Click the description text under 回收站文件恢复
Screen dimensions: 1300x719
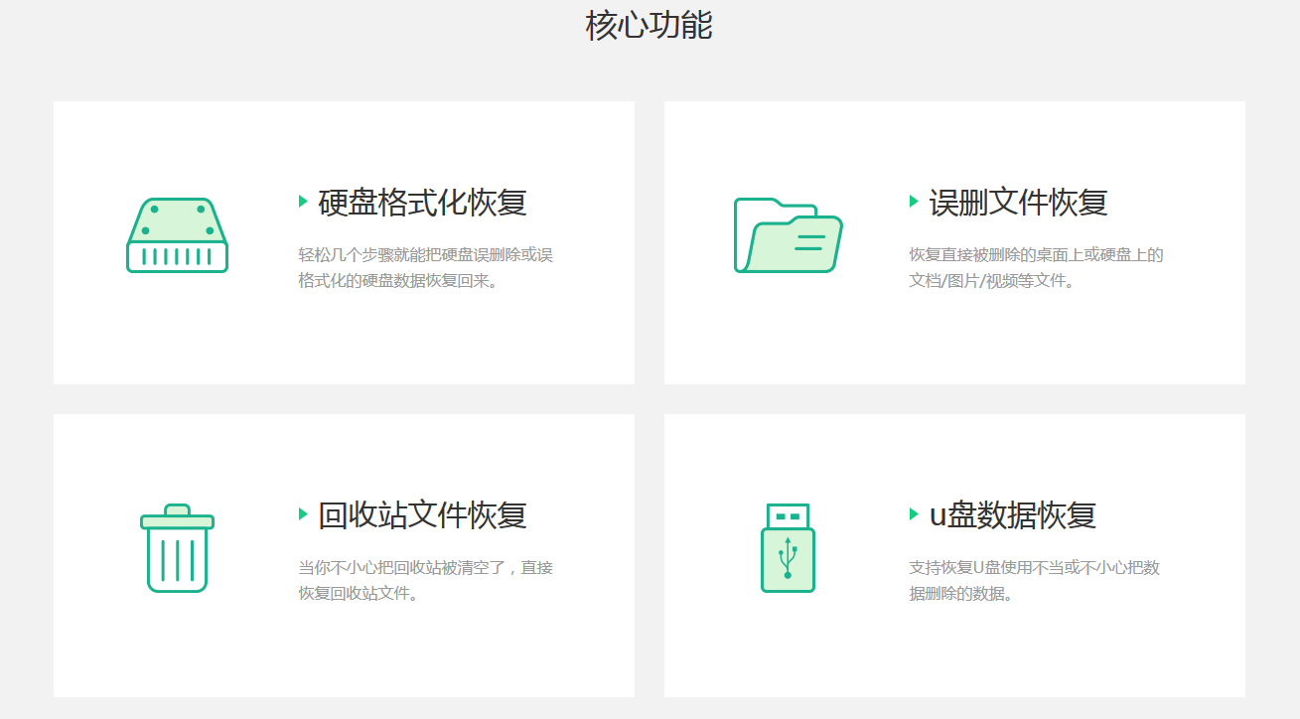(x=425, y=581)
